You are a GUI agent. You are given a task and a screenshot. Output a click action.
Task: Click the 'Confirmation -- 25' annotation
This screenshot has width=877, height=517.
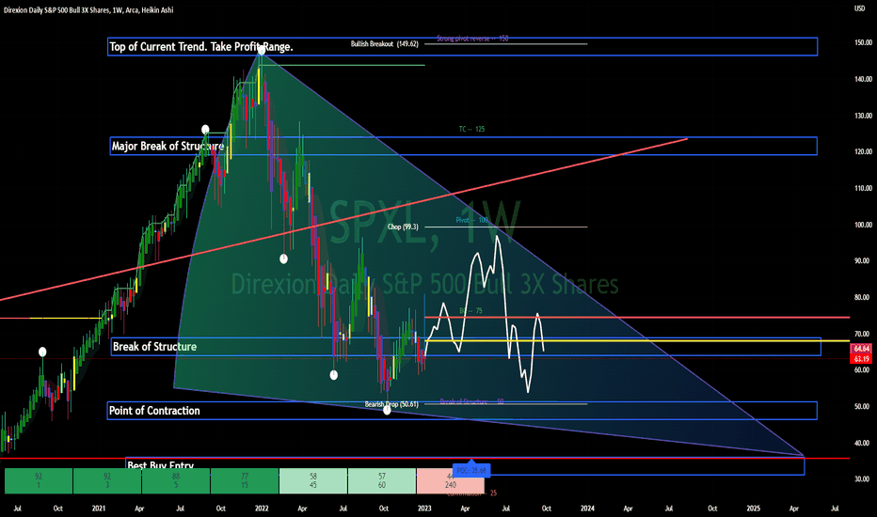pos(471,493)
